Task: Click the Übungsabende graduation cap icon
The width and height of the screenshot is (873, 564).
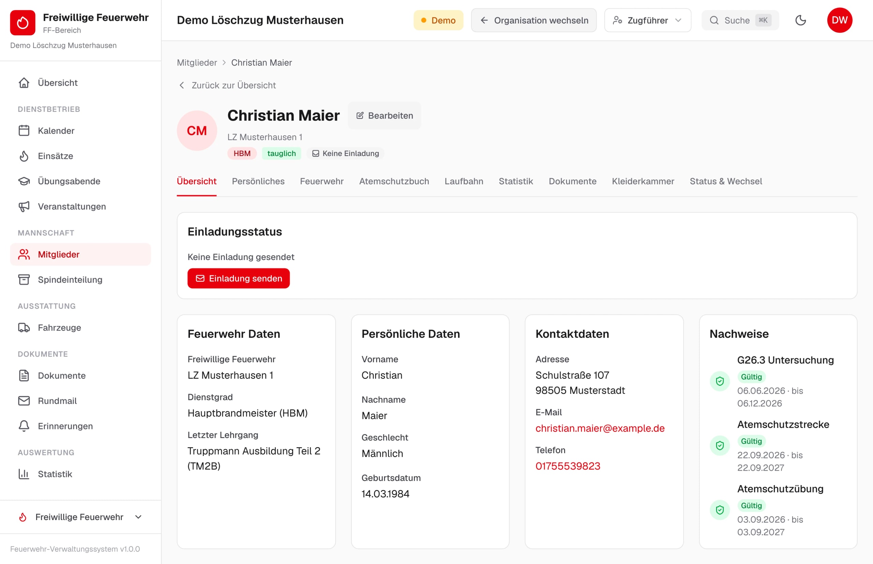Action: point(24,181)
